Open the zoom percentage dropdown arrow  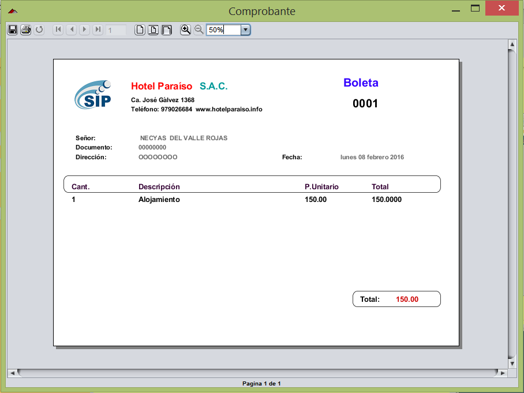coord(245,30)
